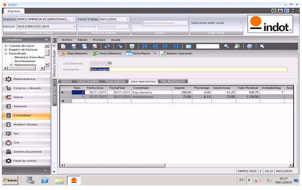The height and width of the screenshot is (190, 302).
Task: Expand the Registro de facturas tree node
Action: (x=5, y=49)
